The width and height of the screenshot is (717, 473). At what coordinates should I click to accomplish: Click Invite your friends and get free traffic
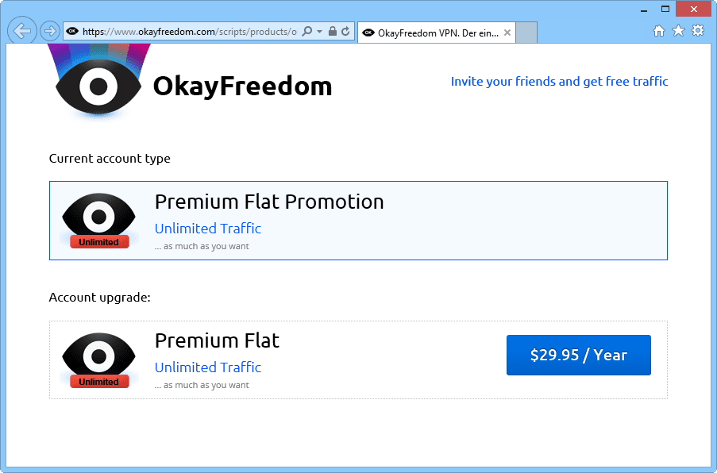pyautogui.click(x=559, y=81)
